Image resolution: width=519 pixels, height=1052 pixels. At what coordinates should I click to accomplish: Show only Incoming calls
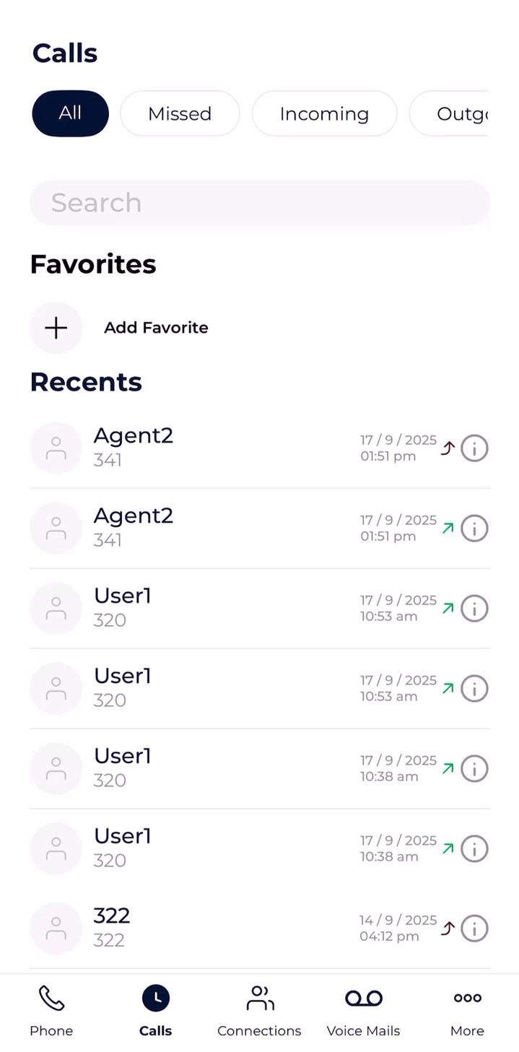point(324,113)
